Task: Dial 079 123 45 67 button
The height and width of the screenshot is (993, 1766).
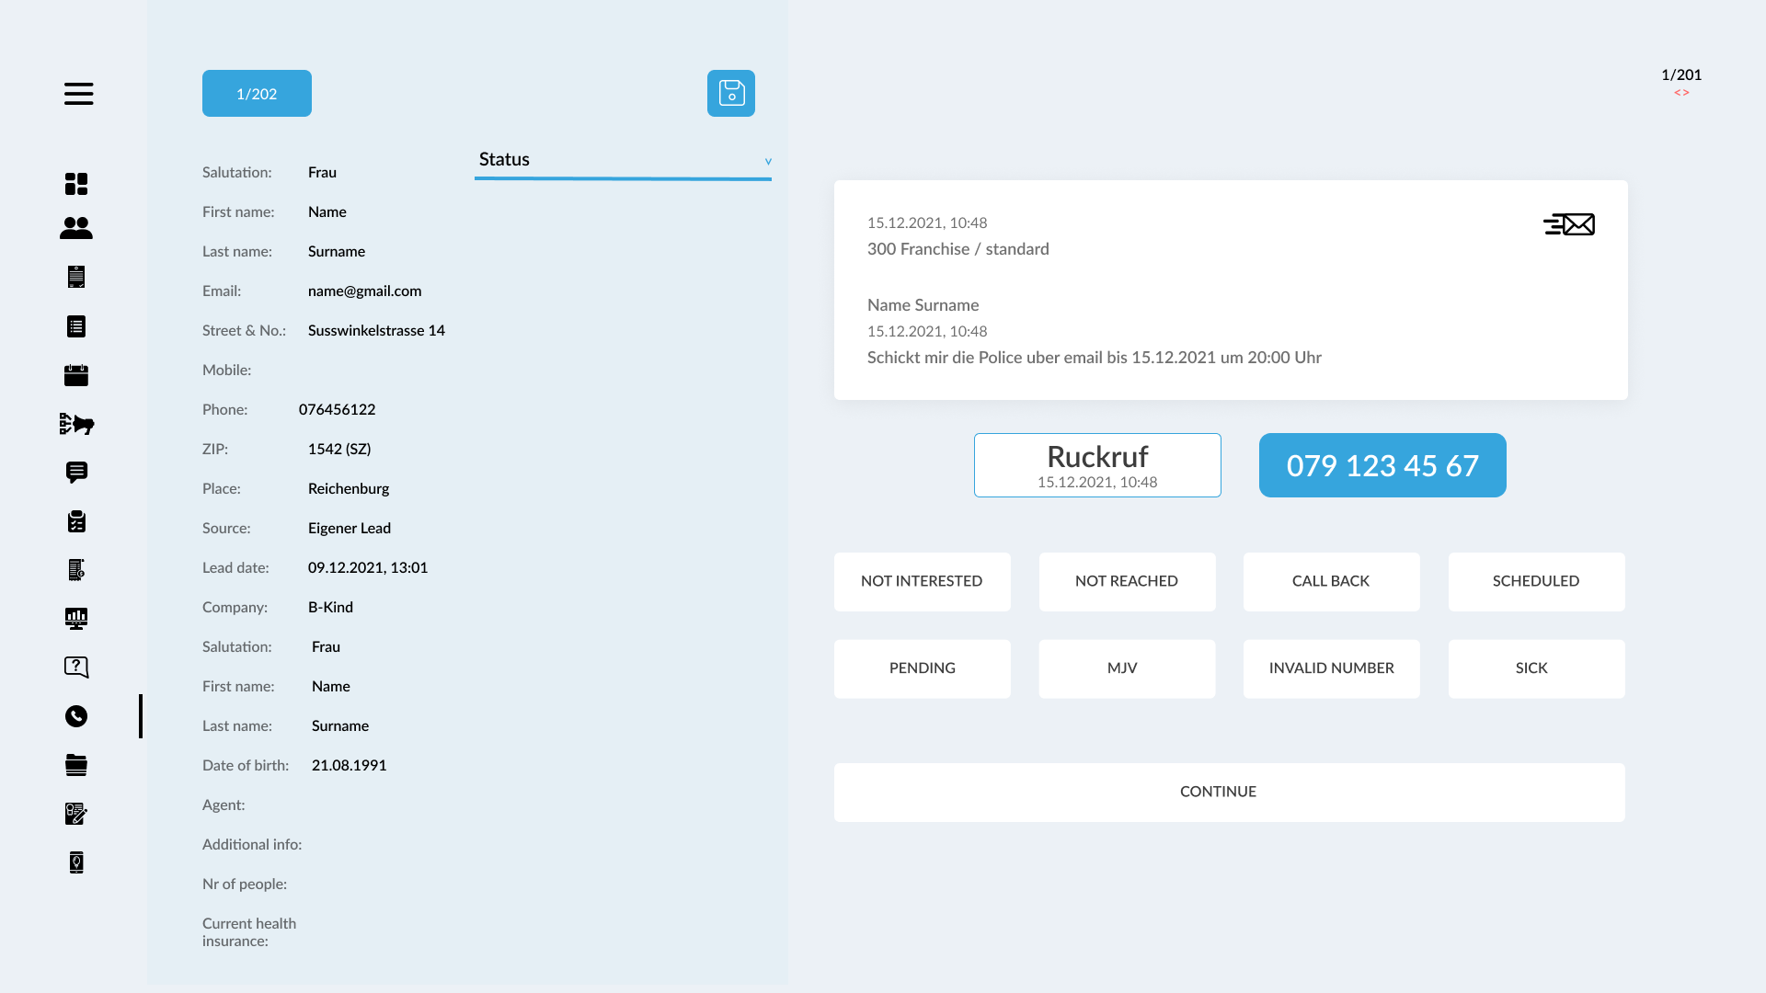Action: 1382,465
